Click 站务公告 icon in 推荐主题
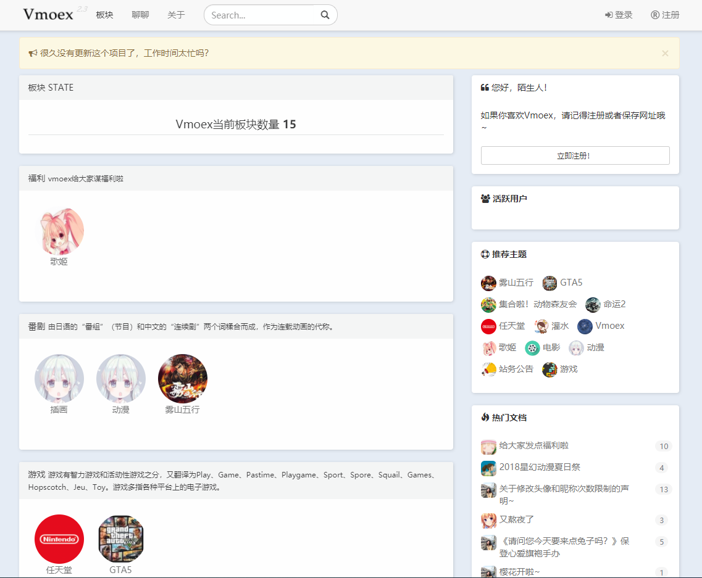 click(488, 370)
